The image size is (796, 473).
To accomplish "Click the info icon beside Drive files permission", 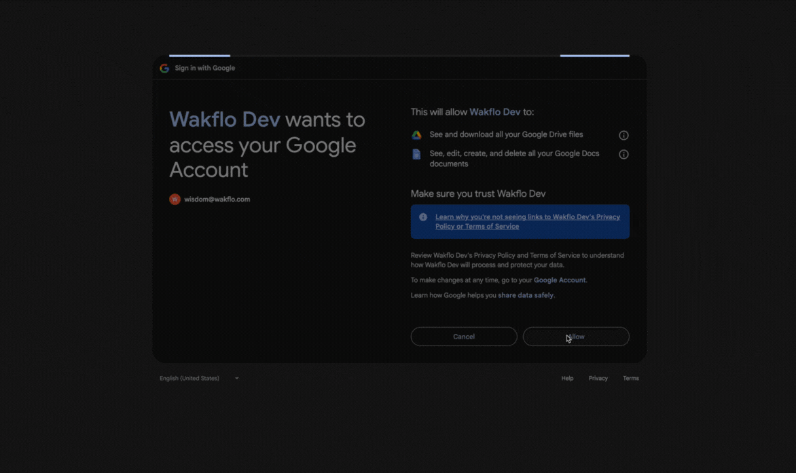I will click(623, 135).
